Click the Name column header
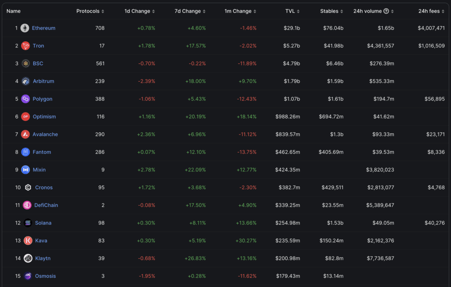The image size is (451, 287). [14, 11]
